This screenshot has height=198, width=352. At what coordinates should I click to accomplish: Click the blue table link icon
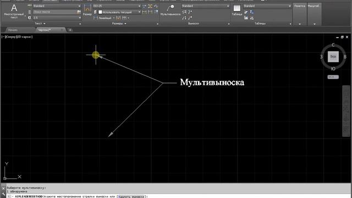coord(252,12)
